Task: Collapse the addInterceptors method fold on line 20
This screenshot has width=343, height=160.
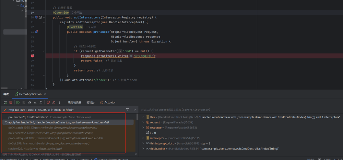Action: pyautogui.click(x=44, y=17)
